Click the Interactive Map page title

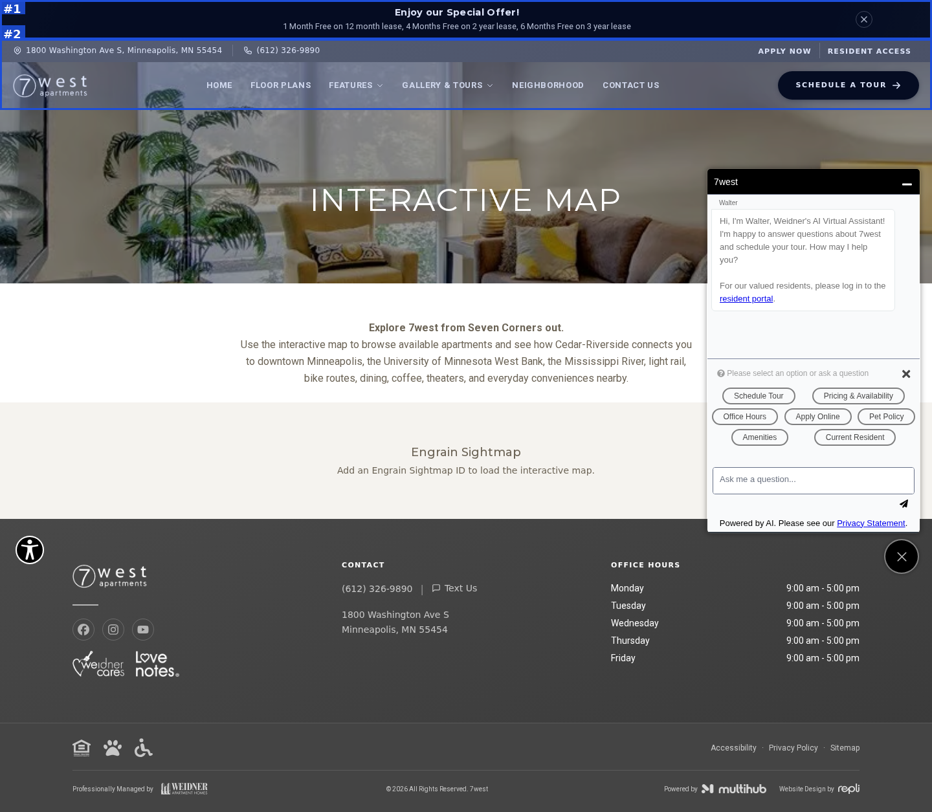click(466, 200)
